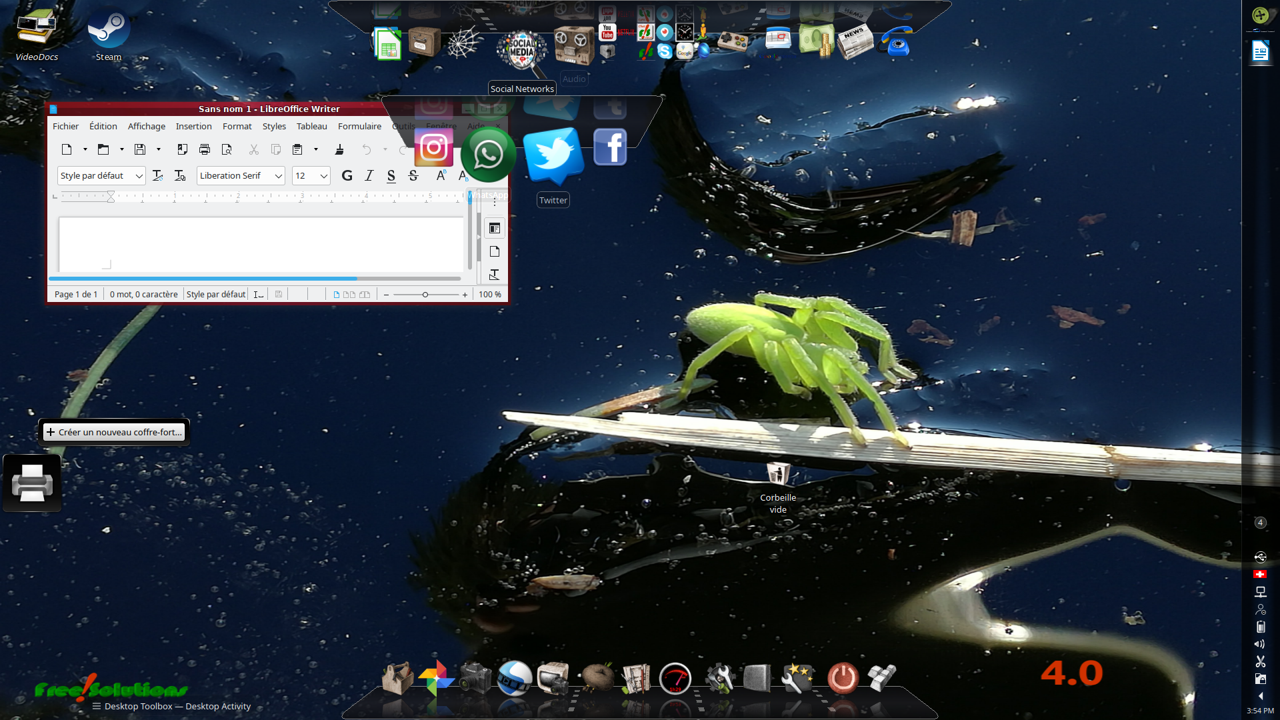Click Créer un nouveau coffre-fort button
Image resolution: width=1280 pixels, height=720 pixels.
click(x=114, y=432)
